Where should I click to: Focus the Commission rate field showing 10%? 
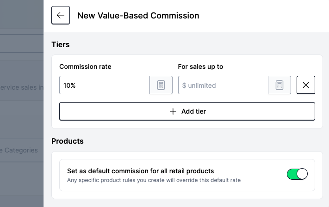click(x=105, y=85)
